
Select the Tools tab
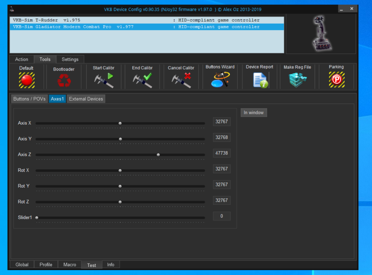coord(45,59)
